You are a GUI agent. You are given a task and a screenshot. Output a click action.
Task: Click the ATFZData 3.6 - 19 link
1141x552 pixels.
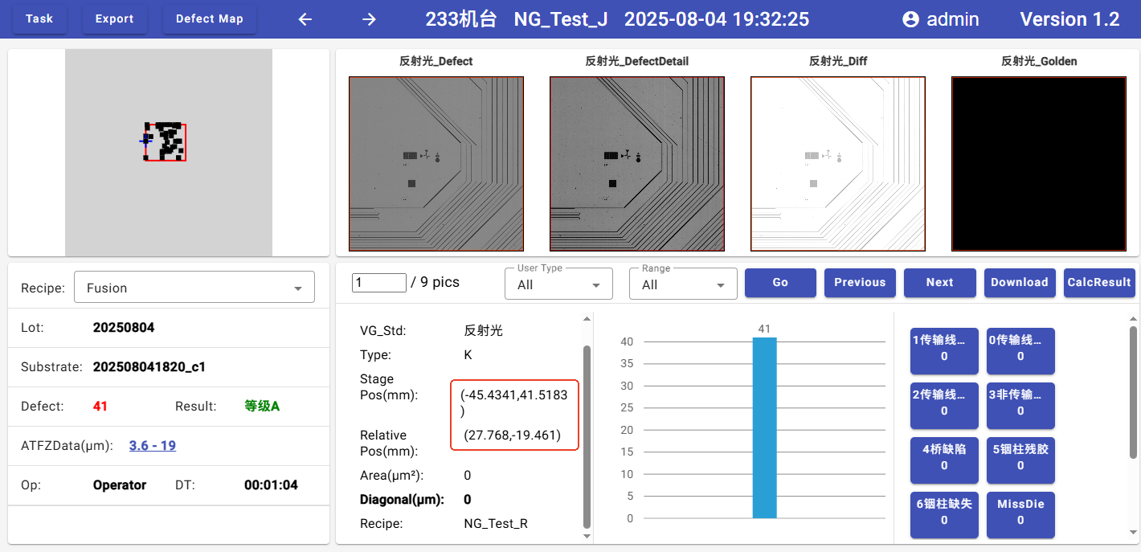(152, 445)
